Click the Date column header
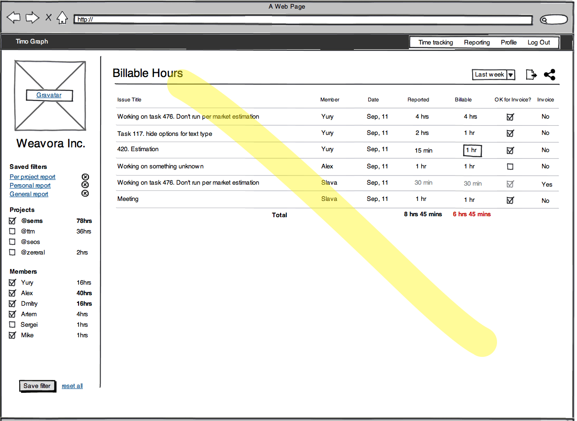 pos(373,100)
